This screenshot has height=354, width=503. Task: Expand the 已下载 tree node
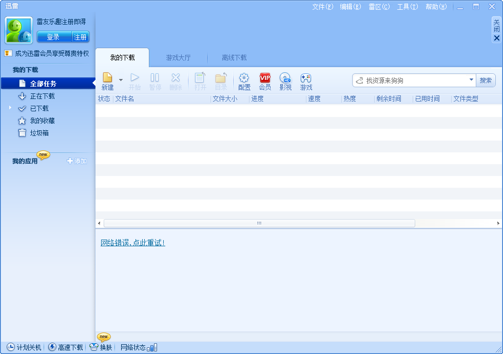coord(10,108)
